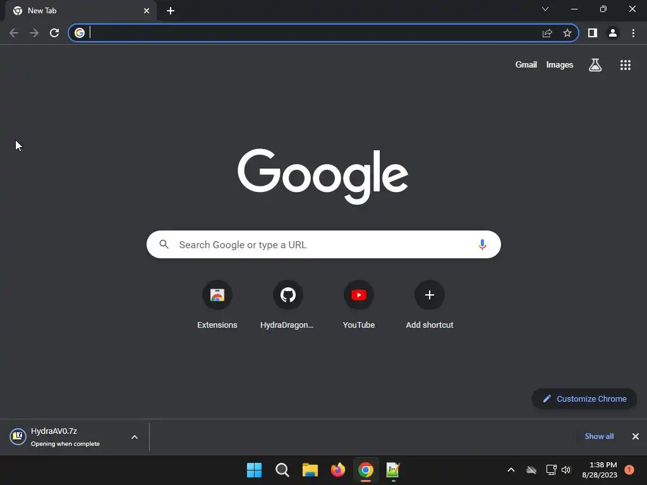The height and width of the screenshot is (485, 647).
Task: Click the OneDrive cloud tray icon
Action: click(531, 470)
